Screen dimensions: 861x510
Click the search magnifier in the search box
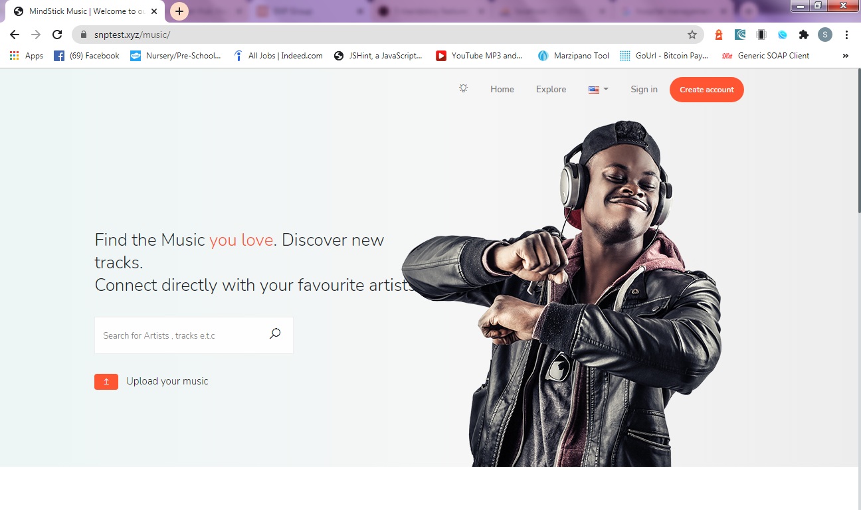[x=274, y=333]
